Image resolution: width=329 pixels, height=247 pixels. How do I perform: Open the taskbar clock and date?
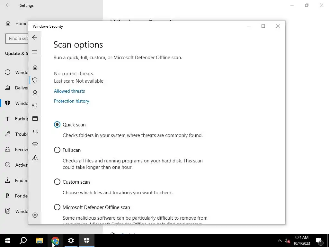pos(301,241)
